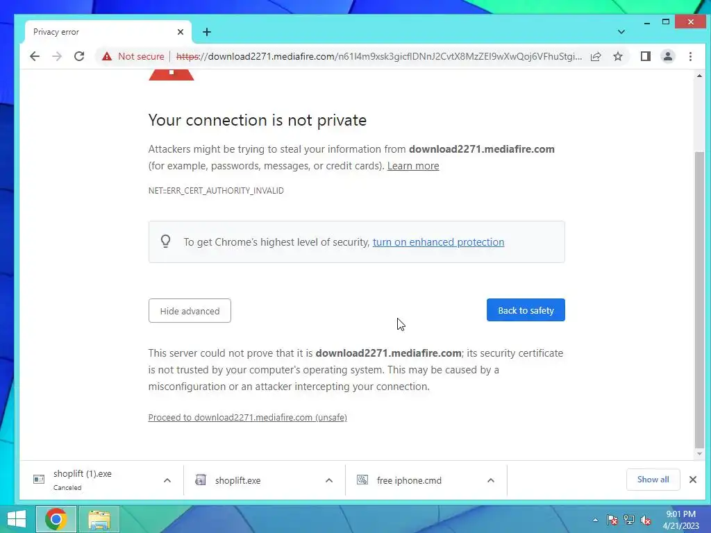Open Chrome's three-dot menu
711x533 pixels.
coord(690,56)
